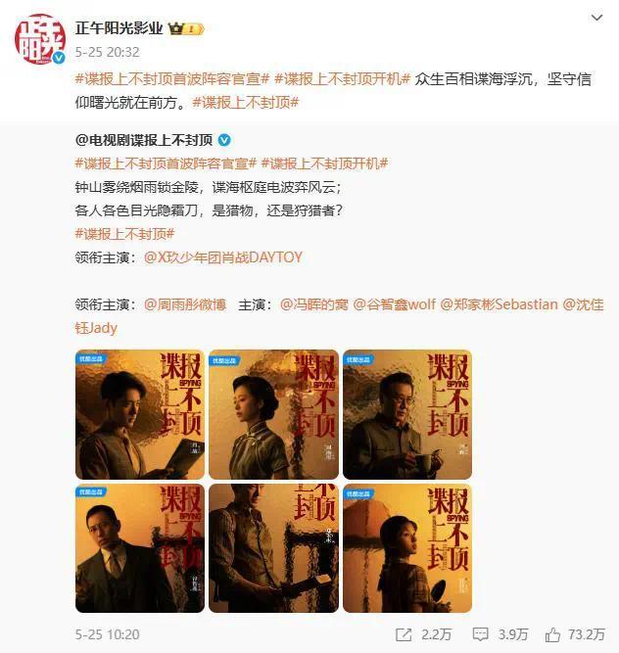View poster of man in suit
The width and height of the screenshot is (619, 653).
click(140, 548)
